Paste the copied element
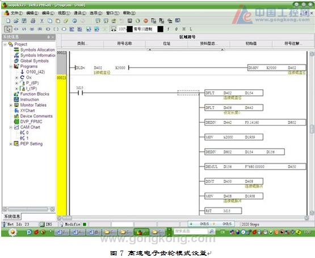This screenshot has height=258, width=315. click(x=58, y=20)
